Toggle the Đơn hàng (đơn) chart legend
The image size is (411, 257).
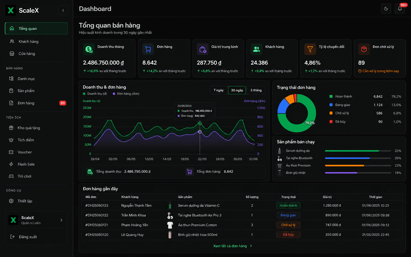click(x=126, y=94)
